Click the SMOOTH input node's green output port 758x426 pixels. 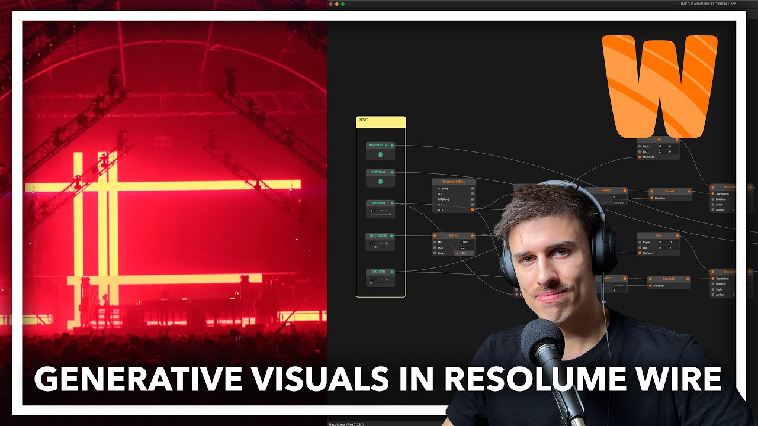[x=392, y=272]
